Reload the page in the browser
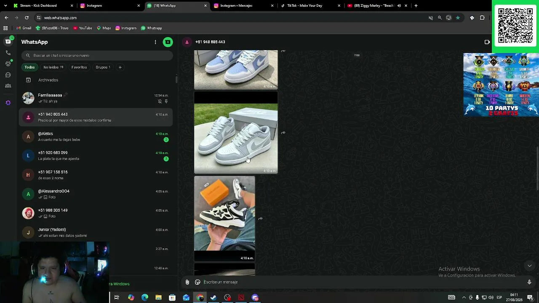This screenshot has width=539, height=303. click(x=27, y=18)
